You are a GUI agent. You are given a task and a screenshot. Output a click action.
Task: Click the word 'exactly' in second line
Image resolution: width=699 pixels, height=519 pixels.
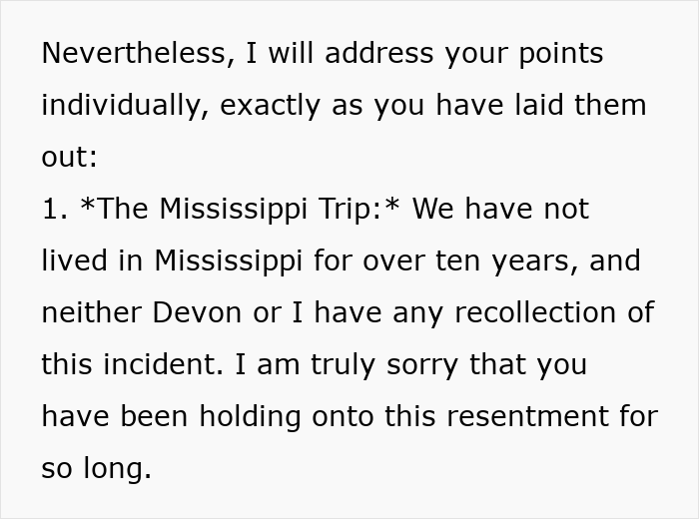click(x=271, y=105)
